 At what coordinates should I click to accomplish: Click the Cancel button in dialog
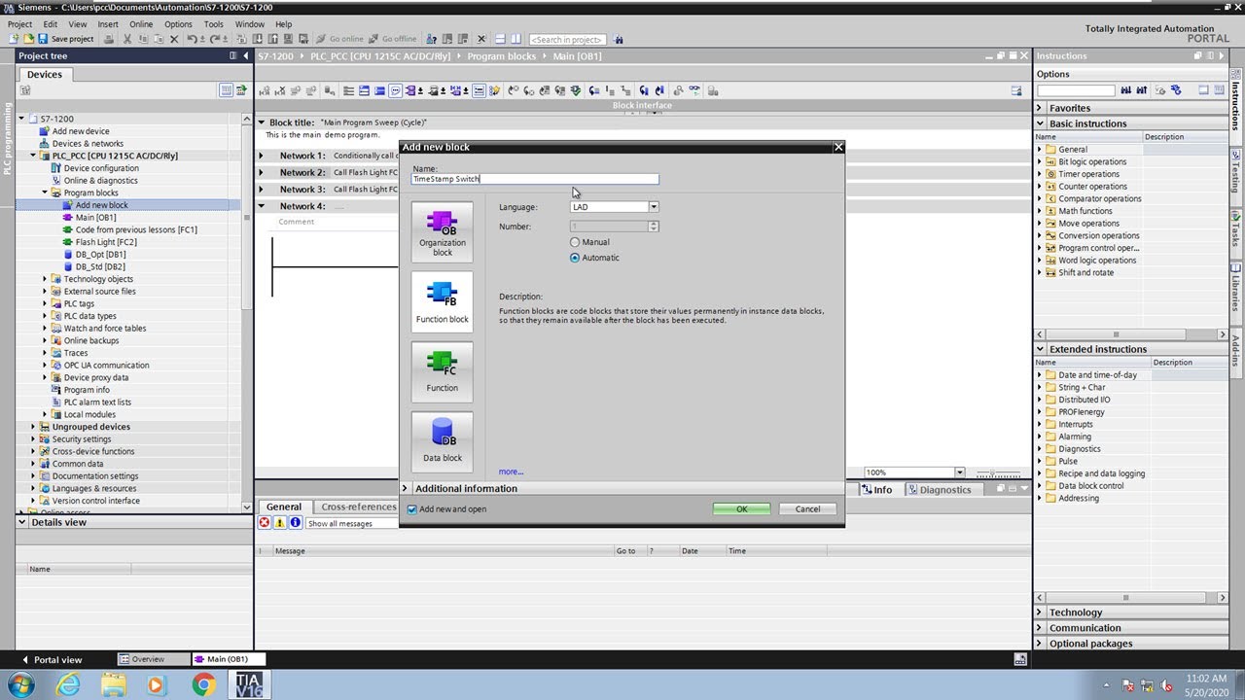coord(807,509)
